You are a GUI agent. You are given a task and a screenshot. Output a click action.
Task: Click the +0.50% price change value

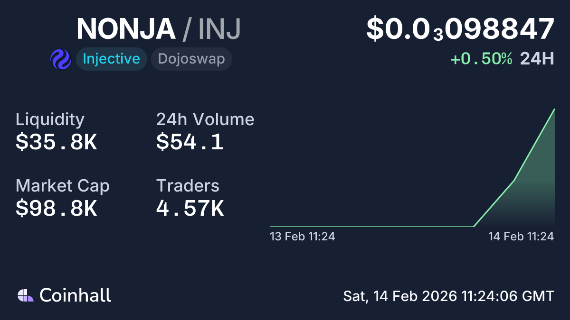(x=481, y=59)
